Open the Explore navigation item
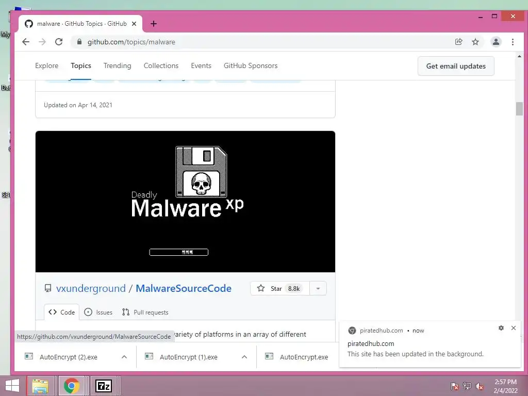 tap(47, 65)
